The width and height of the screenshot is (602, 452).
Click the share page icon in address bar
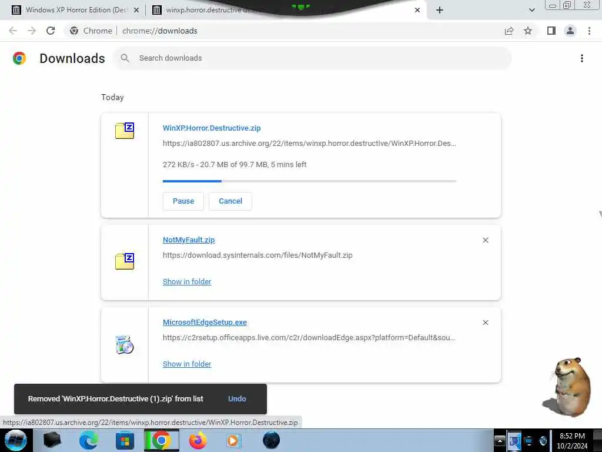pos(509,31)
